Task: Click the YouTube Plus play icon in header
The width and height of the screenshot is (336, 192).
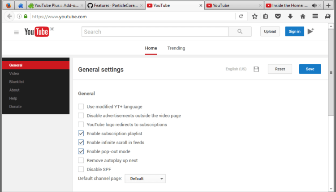Action: (x=311, y=31)
